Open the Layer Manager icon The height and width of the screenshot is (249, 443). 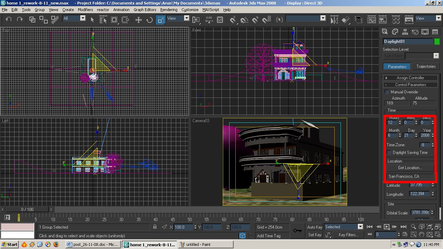[x=358, y=20]
